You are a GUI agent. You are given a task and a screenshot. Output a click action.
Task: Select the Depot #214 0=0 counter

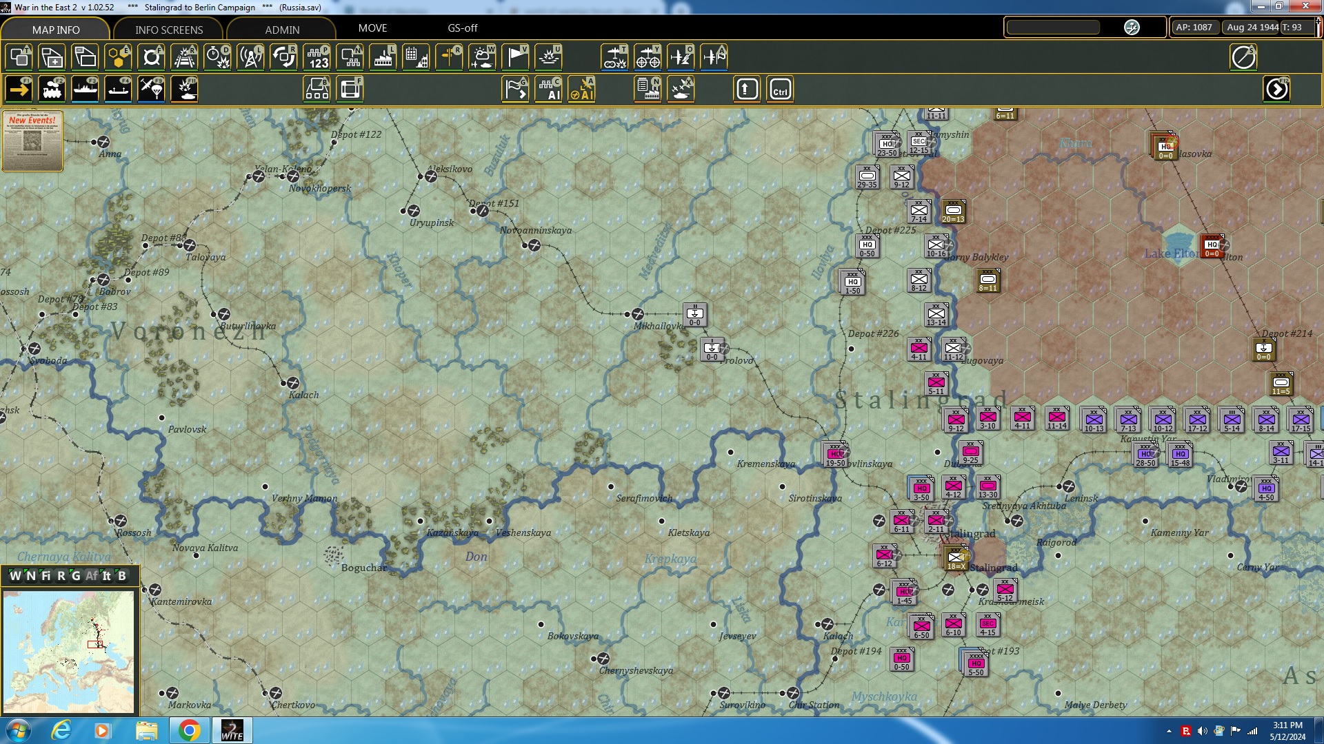1263,349
